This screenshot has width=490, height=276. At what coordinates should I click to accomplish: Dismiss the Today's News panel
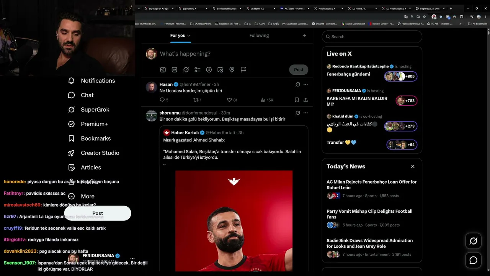(413, 166)
